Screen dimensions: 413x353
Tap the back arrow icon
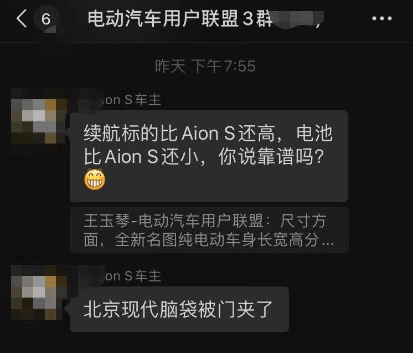coord(22,18)
